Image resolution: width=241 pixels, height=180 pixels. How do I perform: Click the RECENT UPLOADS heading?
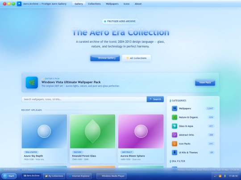point(32,110)
